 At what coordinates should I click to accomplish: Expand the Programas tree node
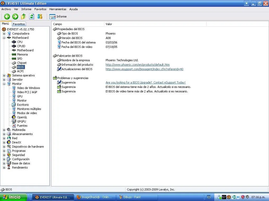4,151
